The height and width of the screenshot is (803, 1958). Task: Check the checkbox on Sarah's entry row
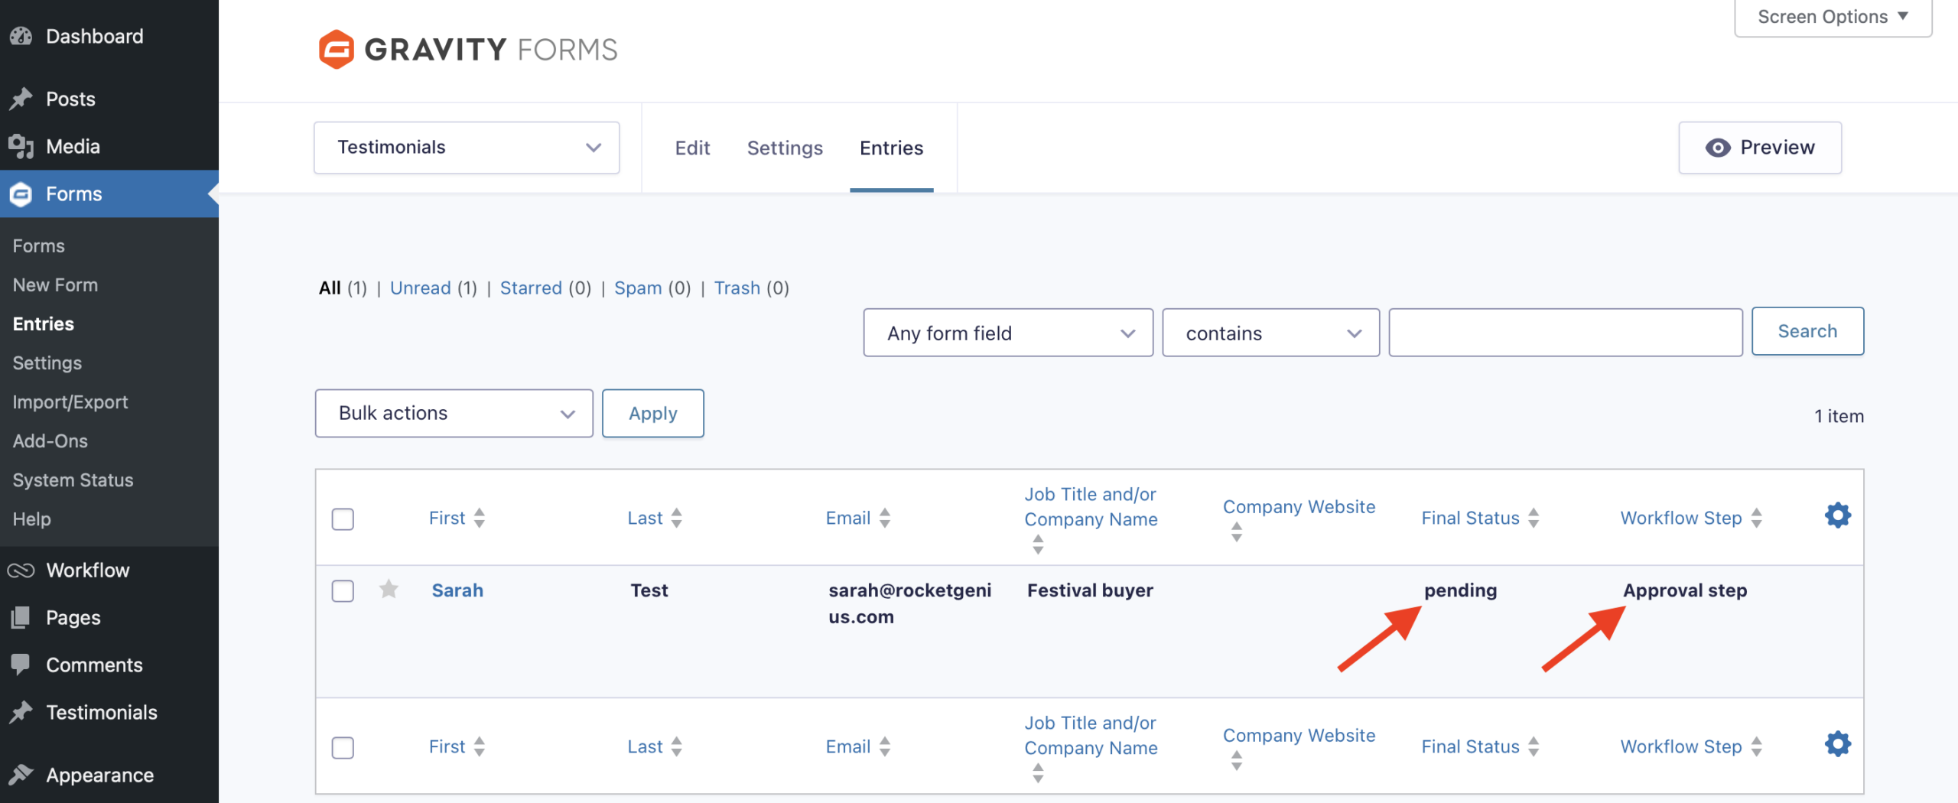[343, 590]
